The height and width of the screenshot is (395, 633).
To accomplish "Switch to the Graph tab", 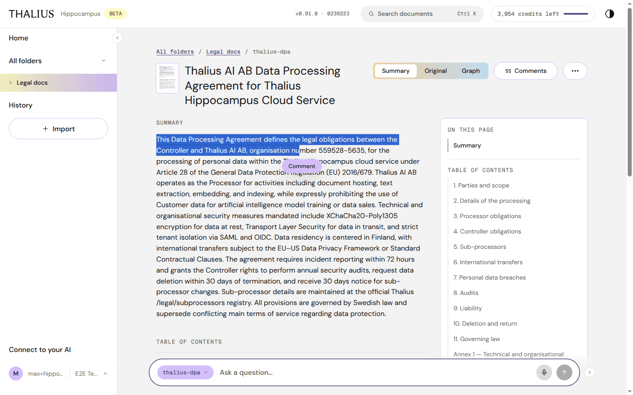I will point(471,71).
